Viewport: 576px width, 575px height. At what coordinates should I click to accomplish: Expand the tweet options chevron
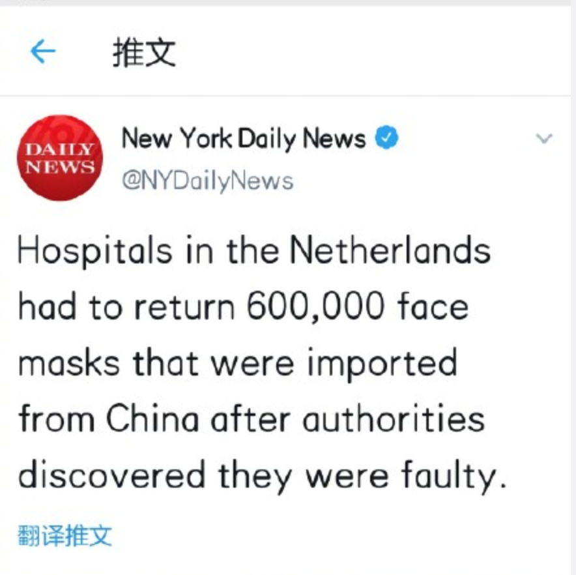coord(544,139)
